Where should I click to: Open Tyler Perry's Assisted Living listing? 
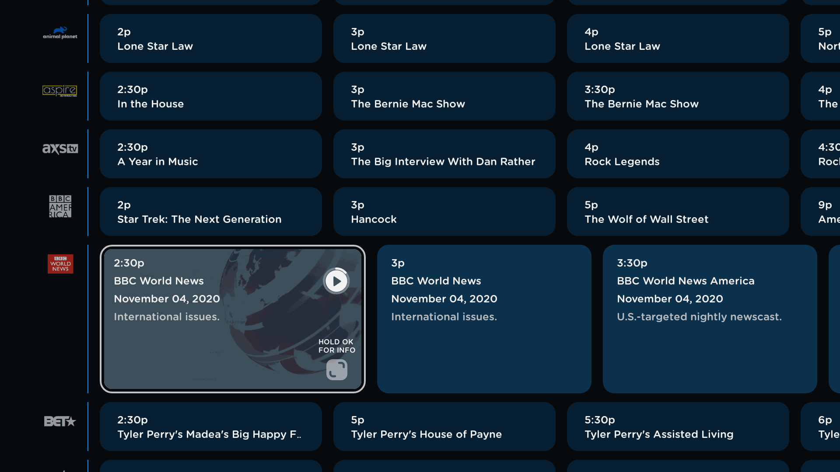[x=678, y=427]
